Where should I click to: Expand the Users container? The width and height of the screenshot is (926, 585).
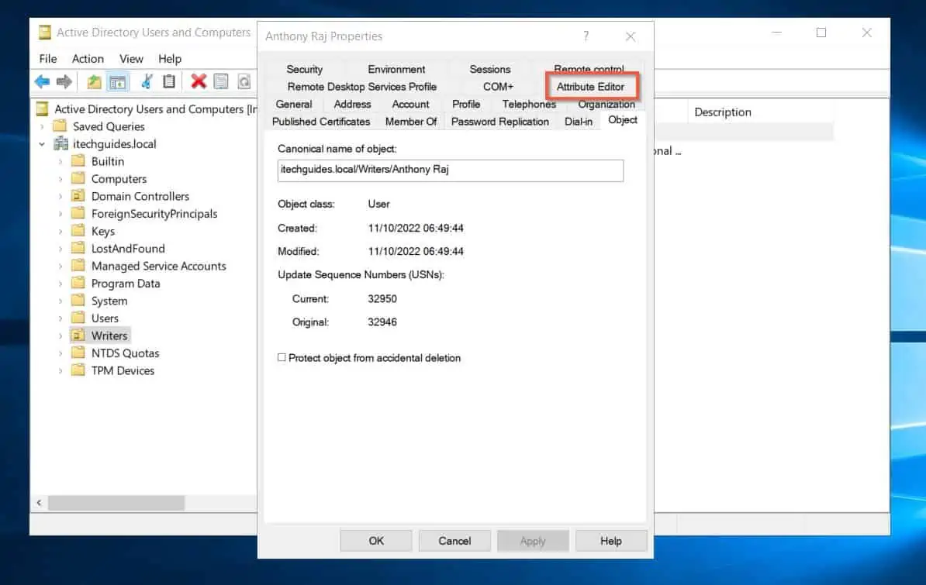pyautogui.click(x=60, y=318)
